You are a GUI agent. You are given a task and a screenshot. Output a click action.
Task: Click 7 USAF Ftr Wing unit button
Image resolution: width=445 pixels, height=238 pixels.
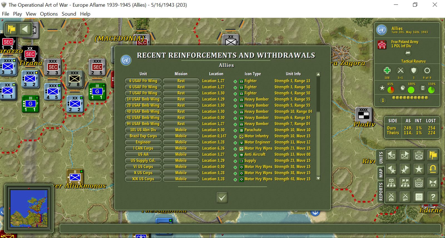pos(143,93)
